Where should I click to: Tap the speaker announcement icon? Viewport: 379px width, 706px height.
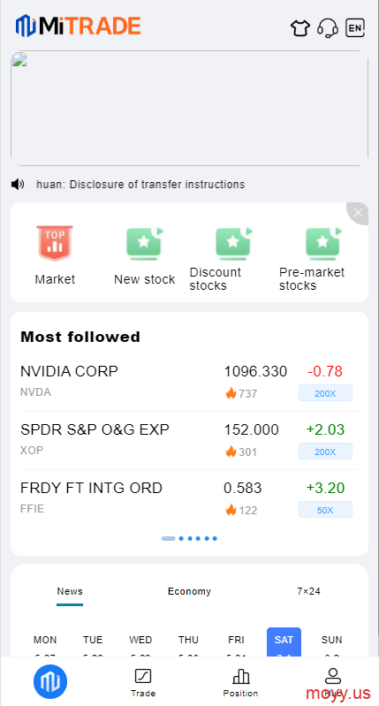18,184
